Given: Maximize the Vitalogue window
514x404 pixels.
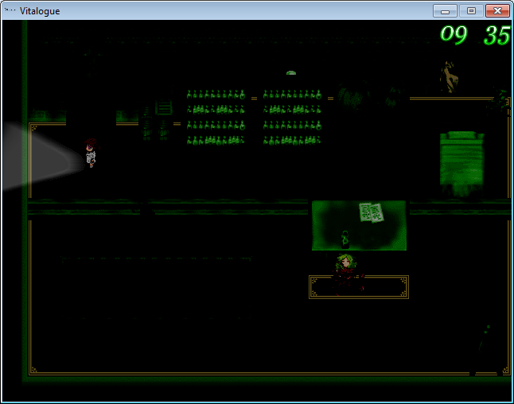Looking at the screenshot, I should click(x=471, y=11).
